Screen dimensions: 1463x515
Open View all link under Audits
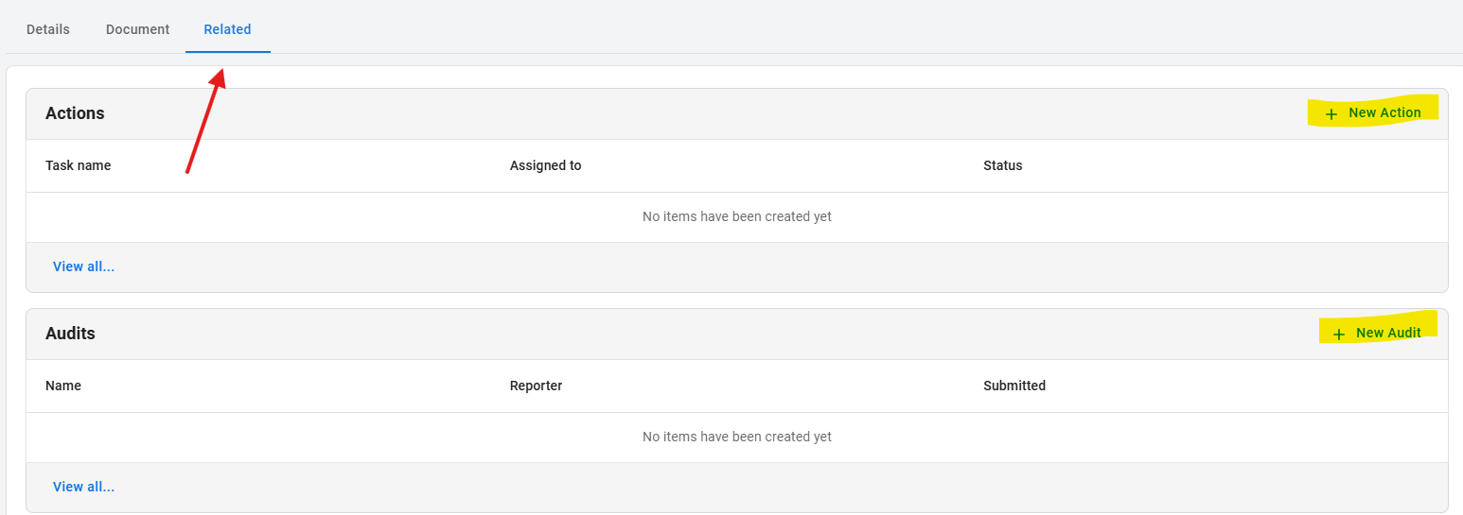coord(83,487)
